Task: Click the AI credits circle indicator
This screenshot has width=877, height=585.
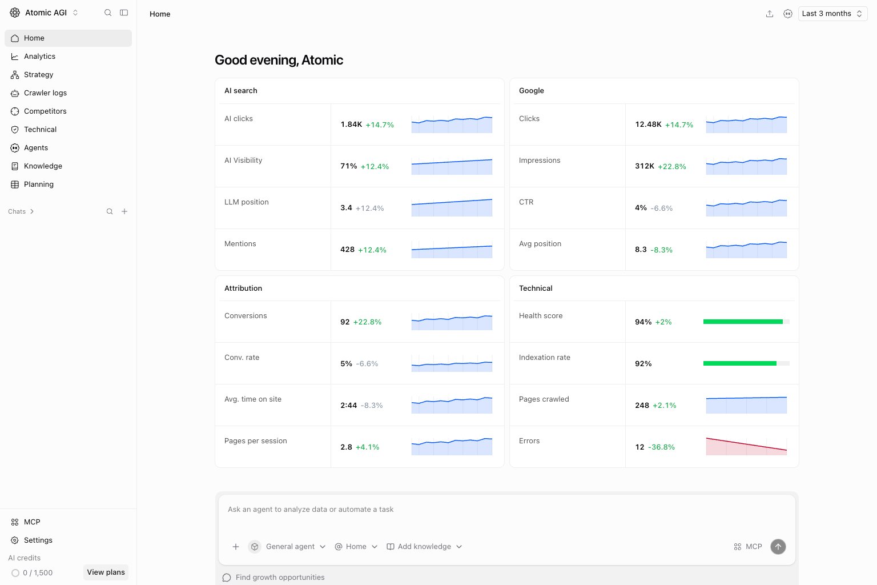Action: [x=15, y=573]
